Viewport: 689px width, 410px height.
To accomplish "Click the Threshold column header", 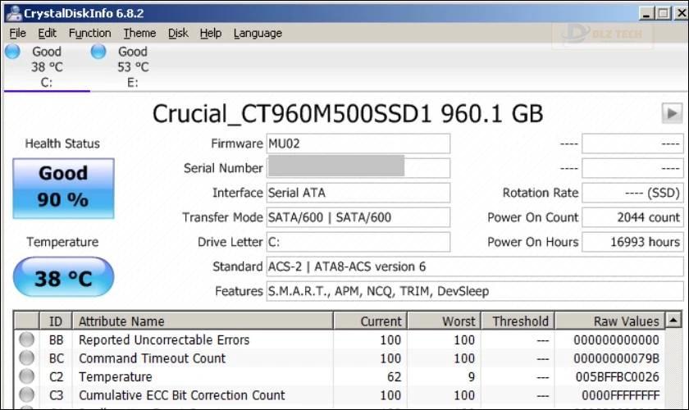I will [x=518, y=321].
